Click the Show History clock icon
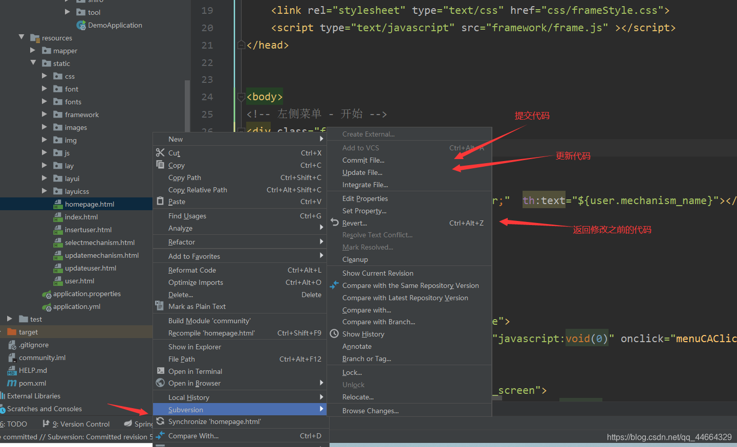Image resolution: width=737 pixels, height=447 pixels. 334,333
